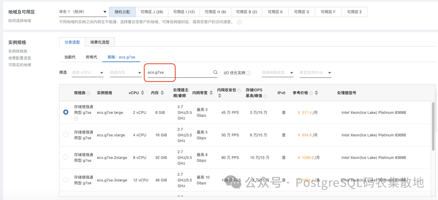The width and height of the screenshot is (438, 200).
Task: Click the ecs.g7se.xlarge spec name
Action: 111,135
